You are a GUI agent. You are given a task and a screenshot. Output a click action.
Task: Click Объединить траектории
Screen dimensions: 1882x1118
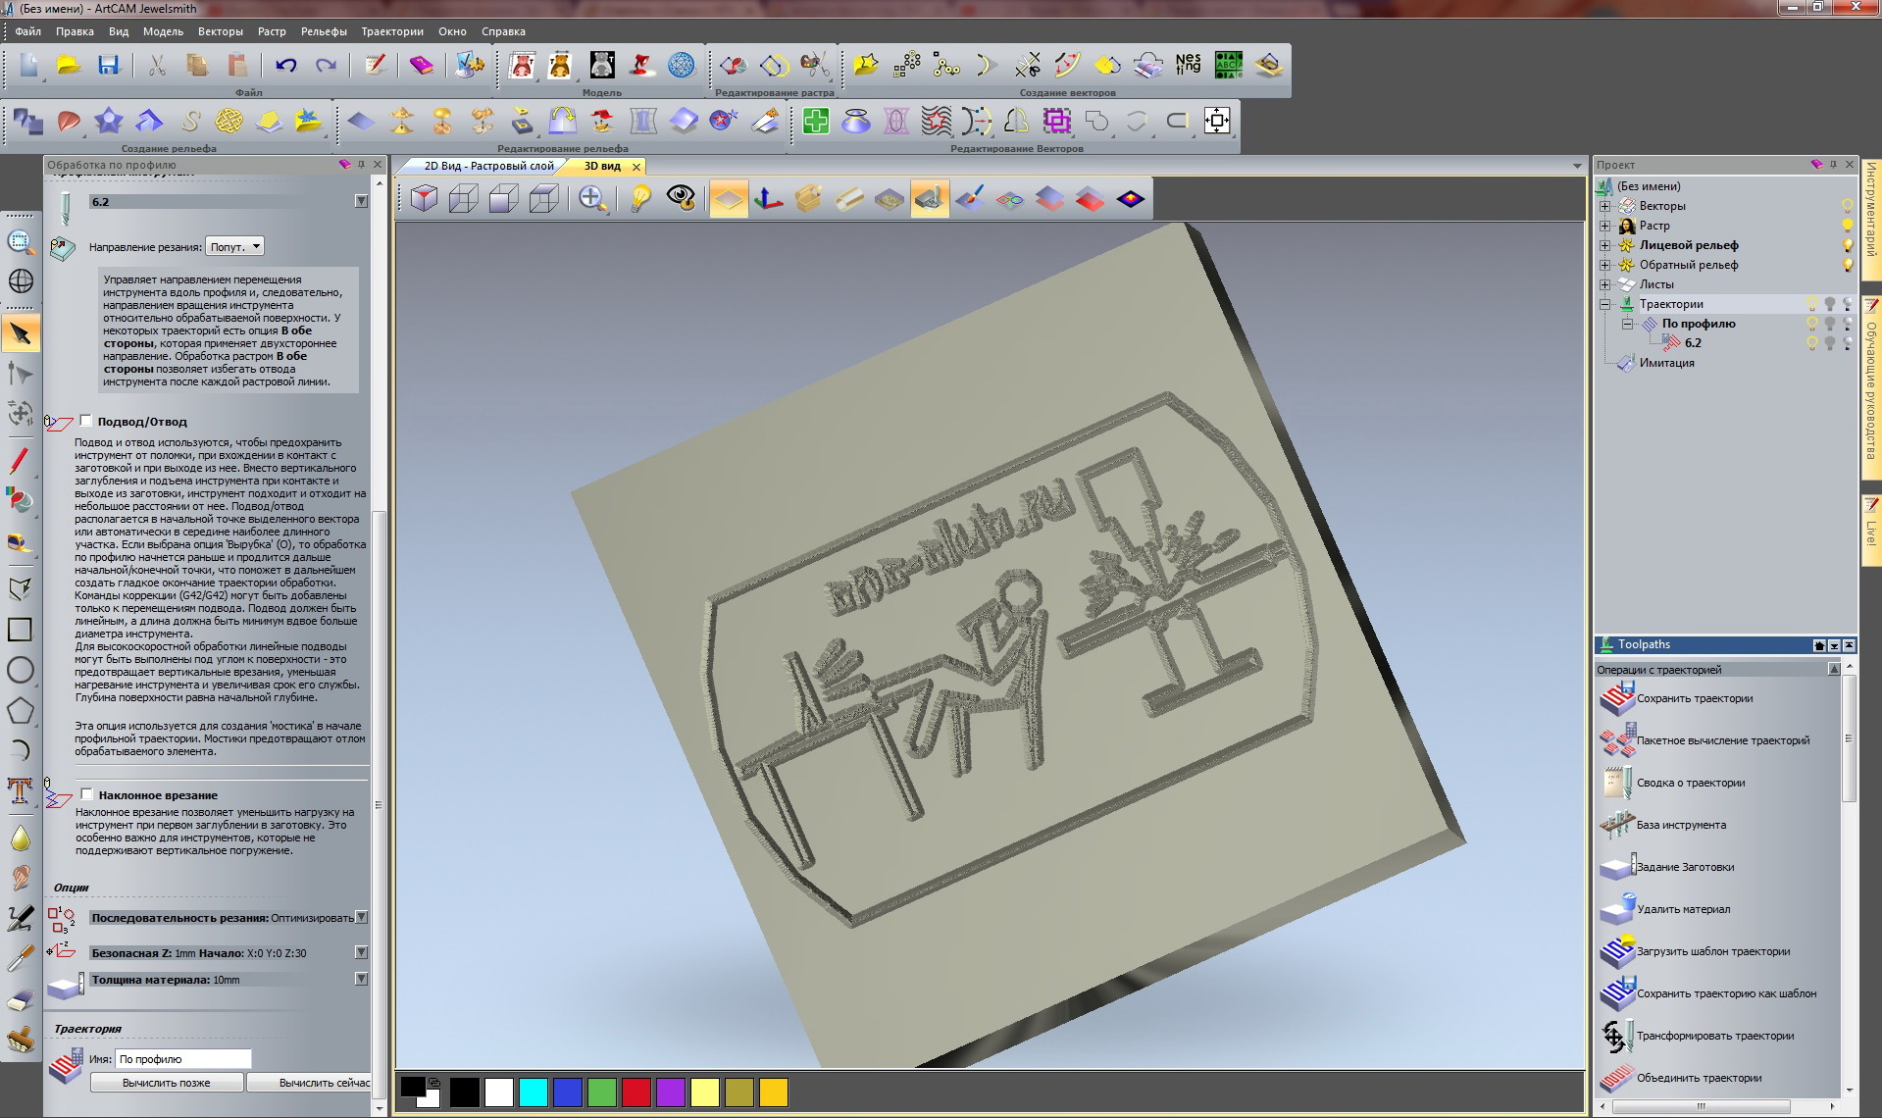[1699, 1078]
